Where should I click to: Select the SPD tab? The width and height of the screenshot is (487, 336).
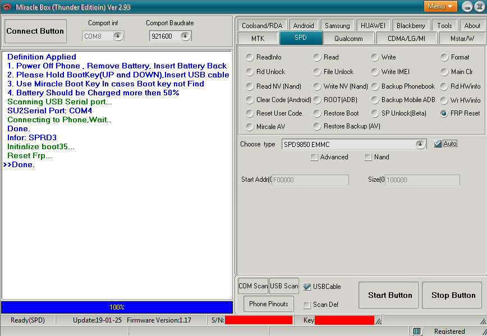[x=301, y=38]
